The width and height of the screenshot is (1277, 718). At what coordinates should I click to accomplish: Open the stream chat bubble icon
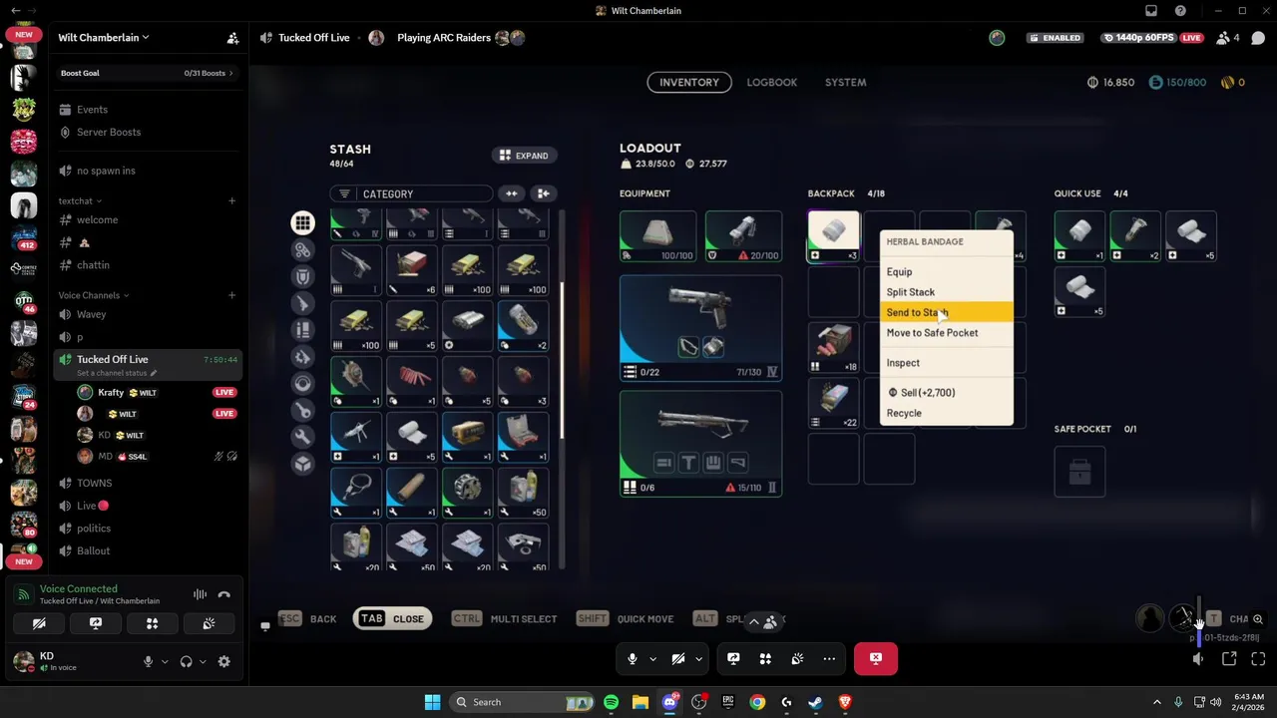tap(1258, 38)
